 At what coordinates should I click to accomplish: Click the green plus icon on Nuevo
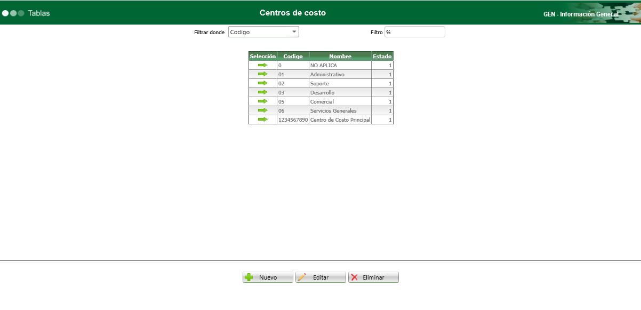tap(249, 276)
